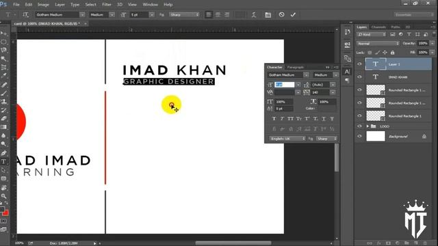Toggle Lock transparent pixels
This screenshot has height=246, width=438.
370,53
